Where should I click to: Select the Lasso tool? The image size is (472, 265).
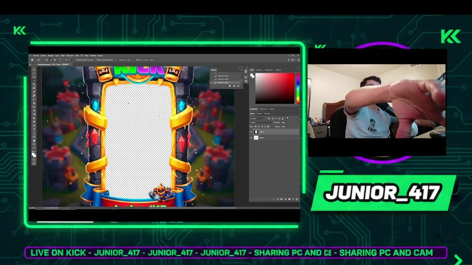point(34,77)
